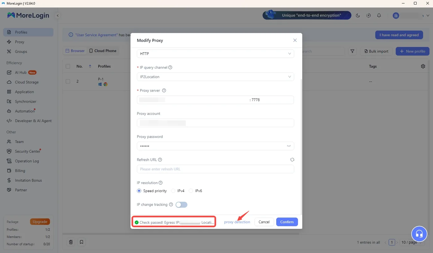This screenshot has width=433, height=253.
Task: Select IPv6 radio option
Action: click(191, 191)
